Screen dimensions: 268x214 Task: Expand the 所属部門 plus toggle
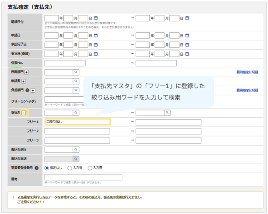[x=27, y=72]
